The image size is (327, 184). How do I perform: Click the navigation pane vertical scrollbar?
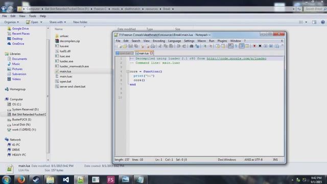tap(48, 96)
